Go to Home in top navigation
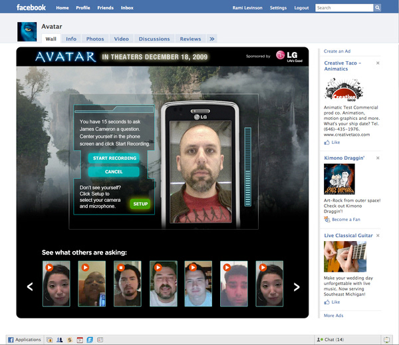Viewport: 399px width, 345px height. (x=63, y=7)
